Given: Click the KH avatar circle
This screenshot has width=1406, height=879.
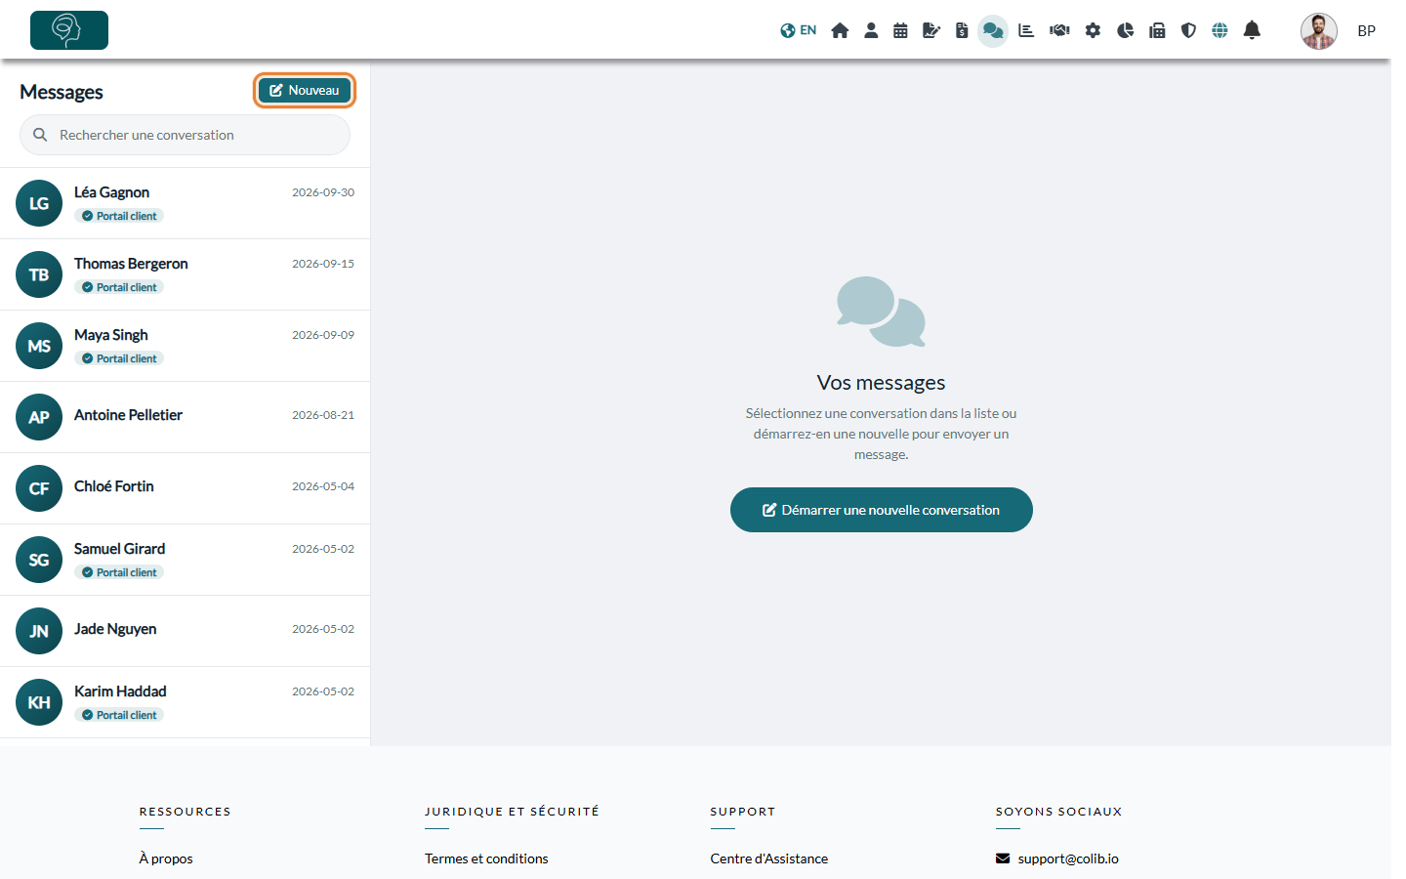Looking at the screenshot, I should tap(39, 702).
